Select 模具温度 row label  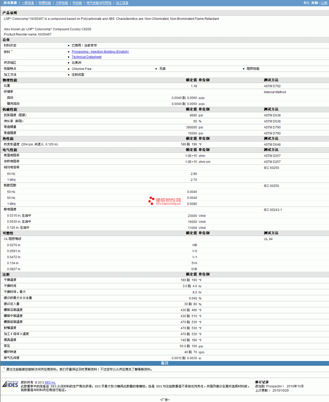[x=10, y=340]
